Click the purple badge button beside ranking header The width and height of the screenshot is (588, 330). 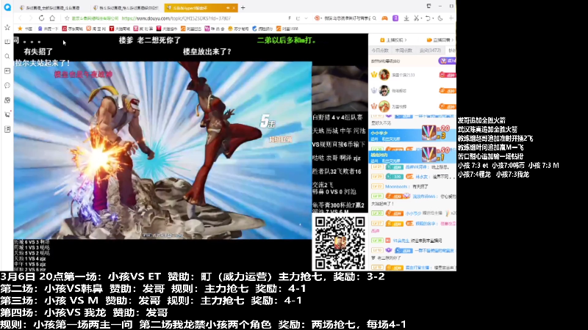447,61
